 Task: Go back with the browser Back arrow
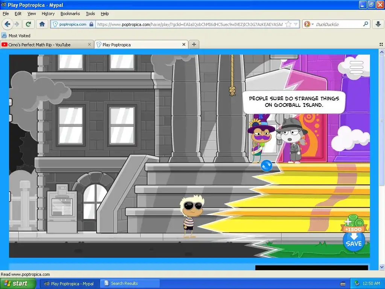click(x=8, y=24)
